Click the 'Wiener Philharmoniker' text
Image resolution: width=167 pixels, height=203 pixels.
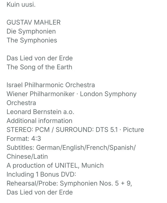tap(41, 94)
